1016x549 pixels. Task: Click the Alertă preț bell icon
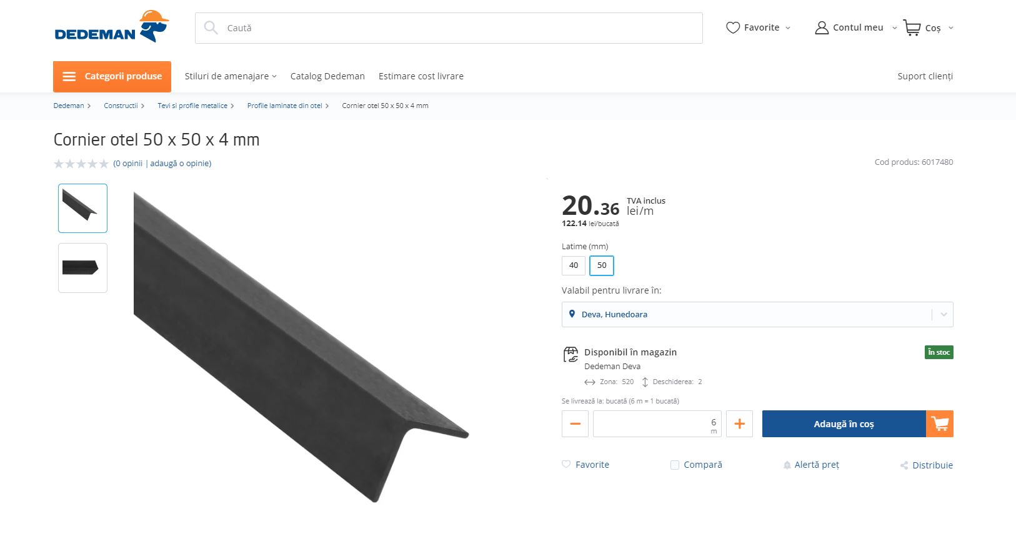[x=787, y=465]
